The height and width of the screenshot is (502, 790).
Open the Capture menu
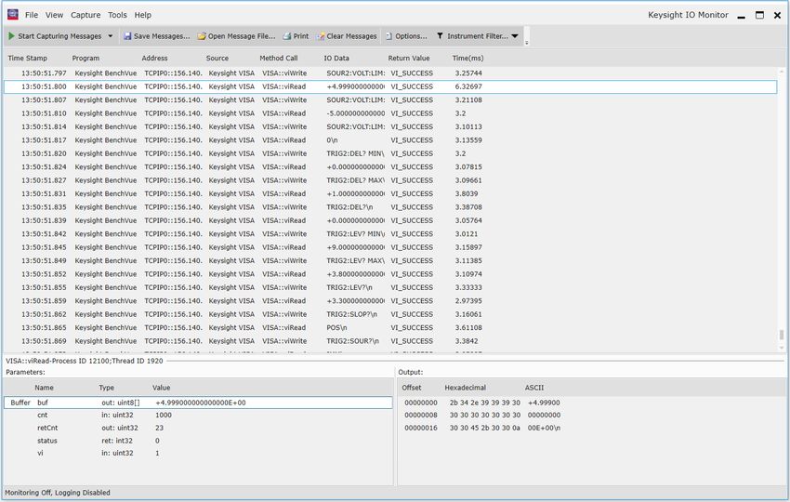86,15
